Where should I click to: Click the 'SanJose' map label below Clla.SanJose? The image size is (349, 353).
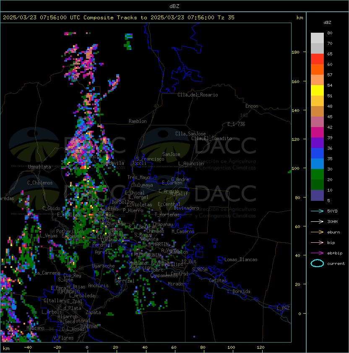[x=171, y=154]
